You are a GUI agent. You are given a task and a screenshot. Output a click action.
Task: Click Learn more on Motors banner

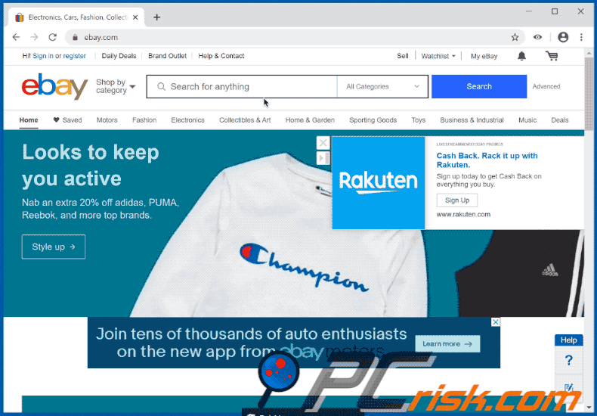447,344
